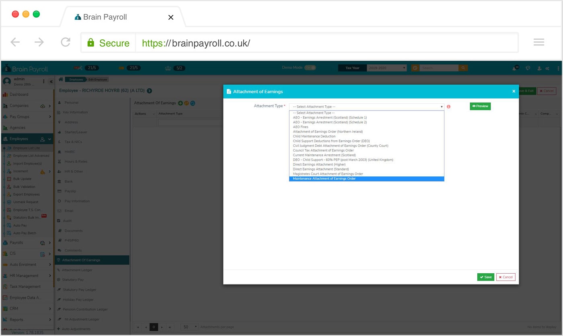The image size is (563, 336).
Task: Open Bulk Update in Employees menu
Action: [22, 179]
